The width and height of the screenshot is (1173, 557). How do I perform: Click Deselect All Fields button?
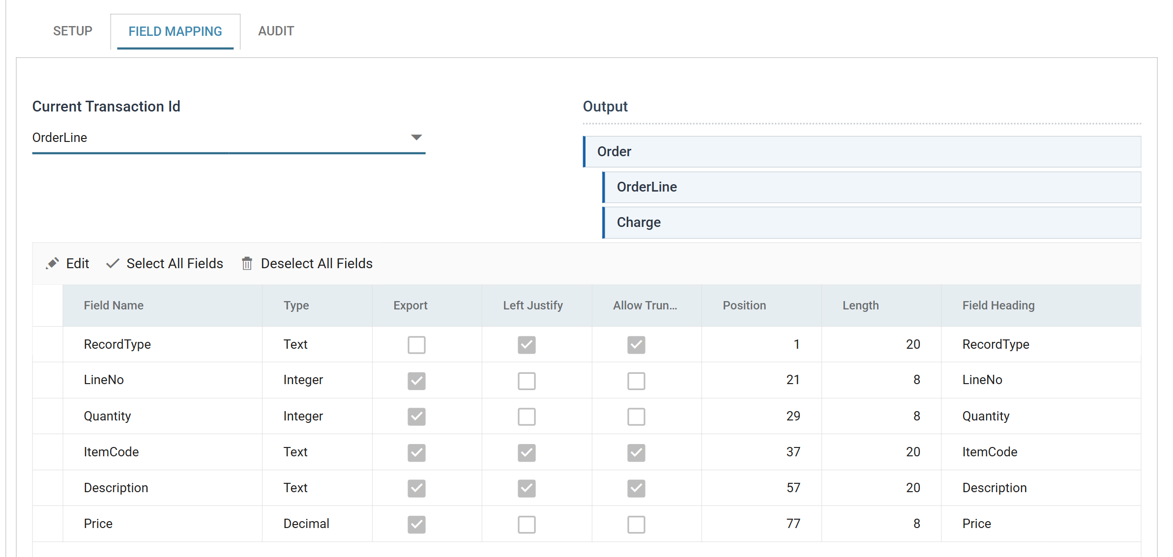tap(307, 264)
